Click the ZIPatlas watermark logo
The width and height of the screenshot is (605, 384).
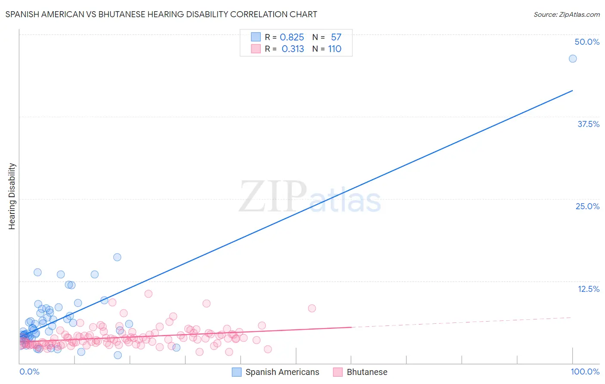point(310,197)
